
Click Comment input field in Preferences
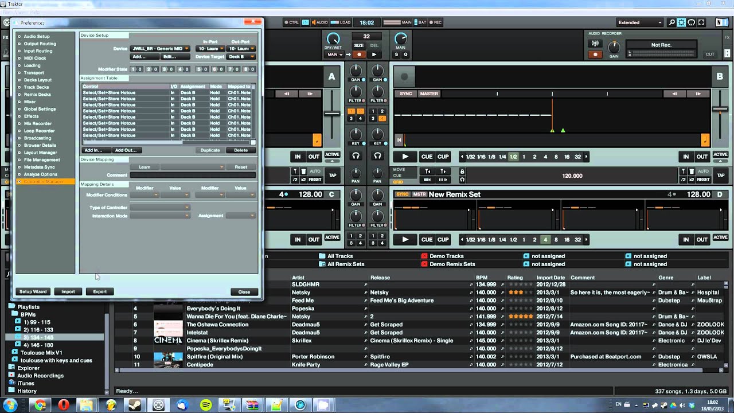(193, 175)
